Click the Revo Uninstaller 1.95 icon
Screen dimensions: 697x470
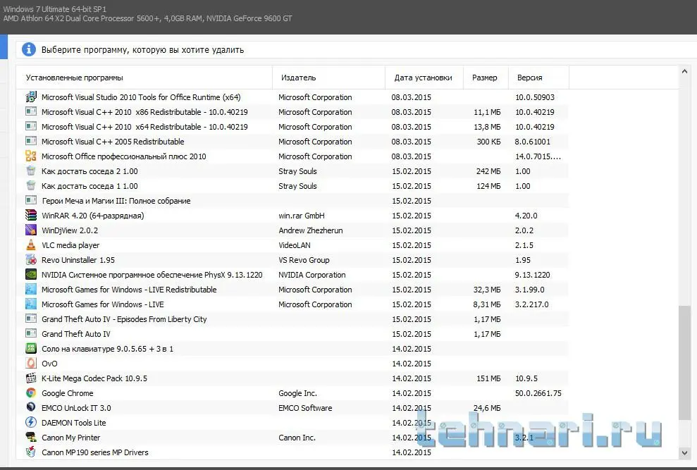pos(31,260)
